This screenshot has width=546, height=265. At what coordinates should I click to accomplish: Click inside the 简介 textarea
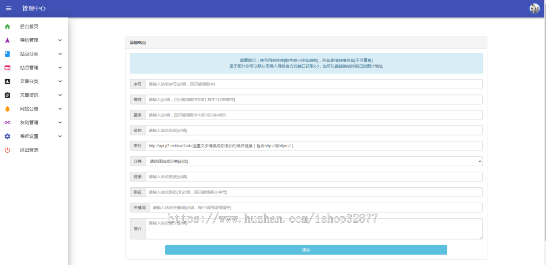(x=314, y=229)
